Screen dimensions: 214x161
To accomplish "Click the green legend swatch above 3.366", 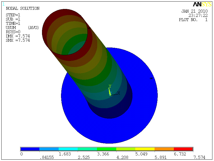I will tap(106, 149).
